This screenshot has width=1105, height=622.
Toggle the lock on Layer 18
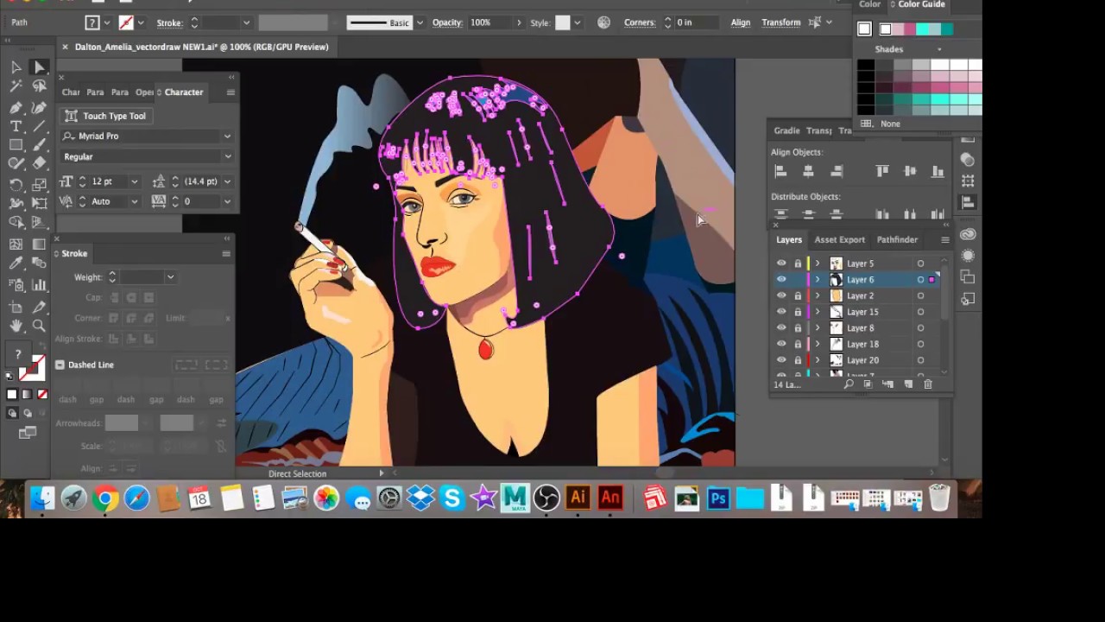point(798,343)
